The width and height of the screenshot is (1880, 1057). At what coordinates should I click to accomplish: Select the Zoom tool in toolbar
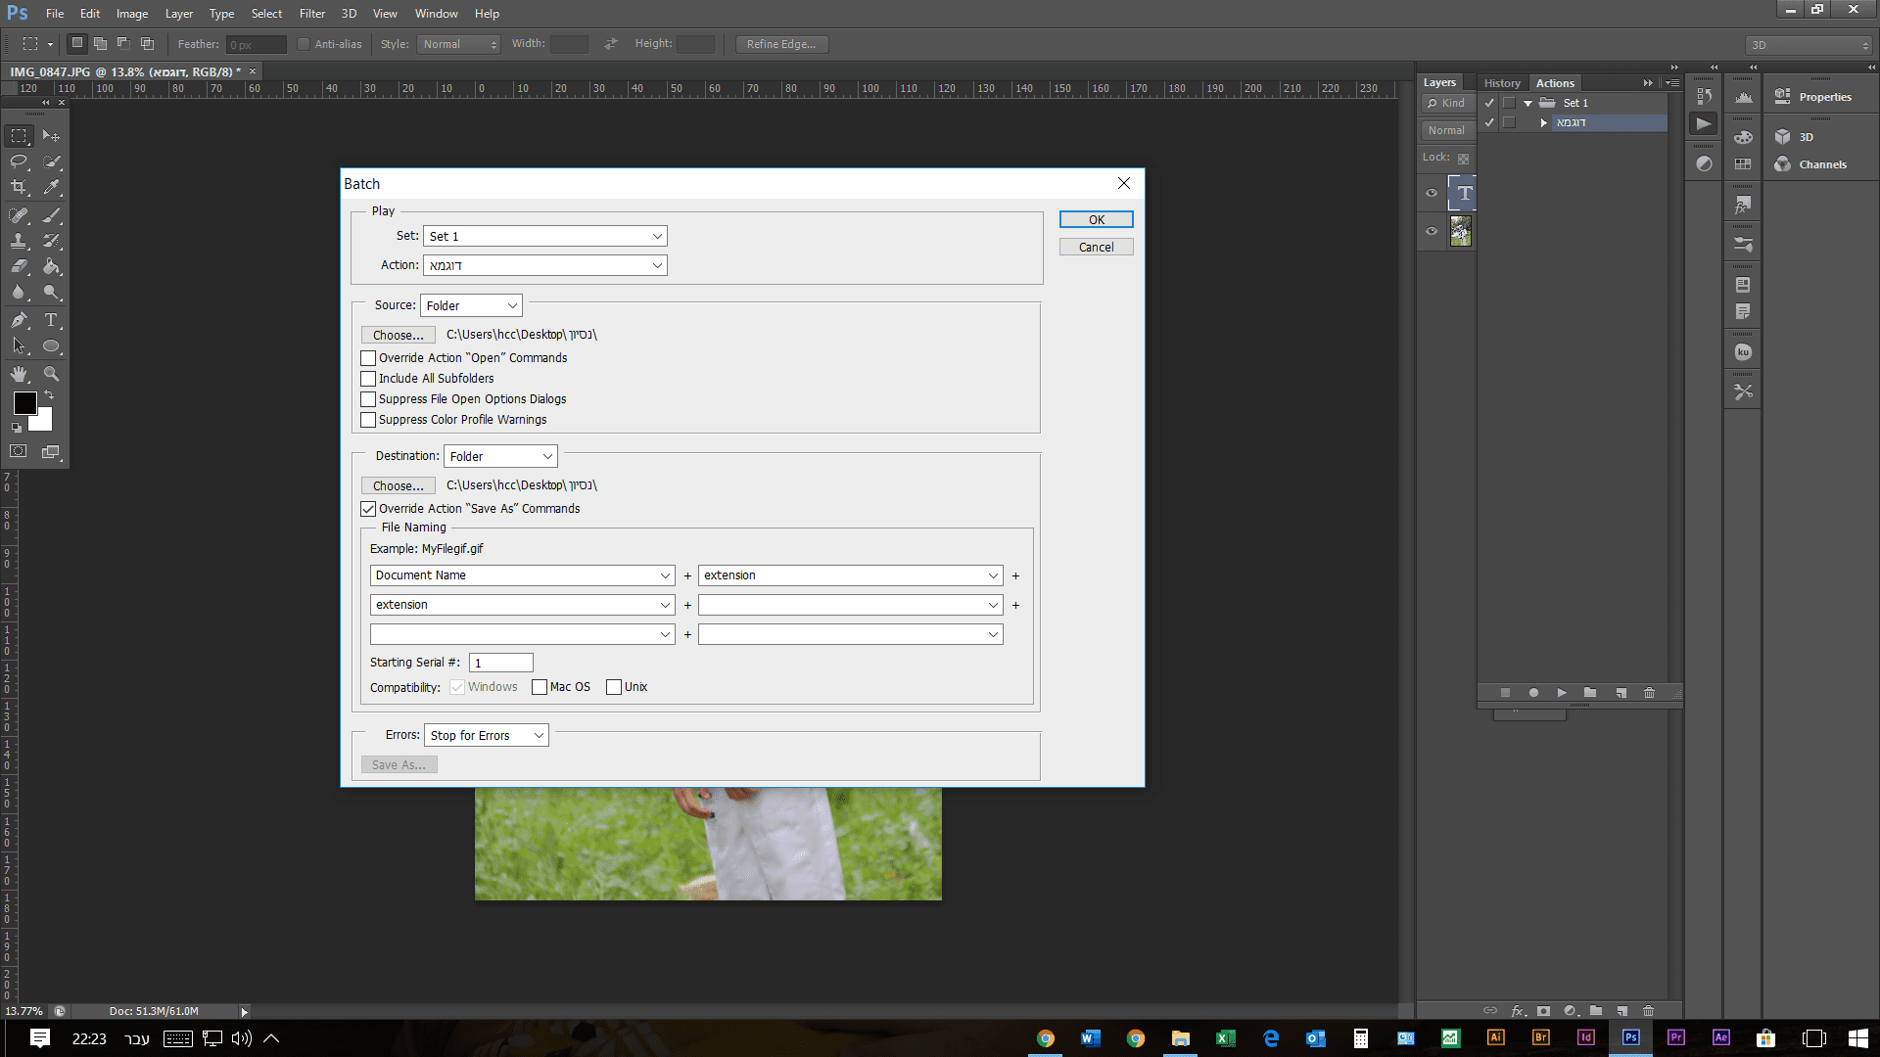tap(51, 374)
